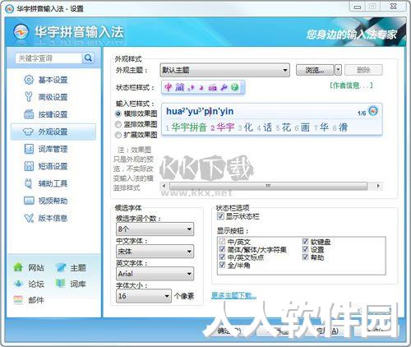411x347 pixels.
Task: Go to 词库管理 in the sidebar
Action: [53, 149]
